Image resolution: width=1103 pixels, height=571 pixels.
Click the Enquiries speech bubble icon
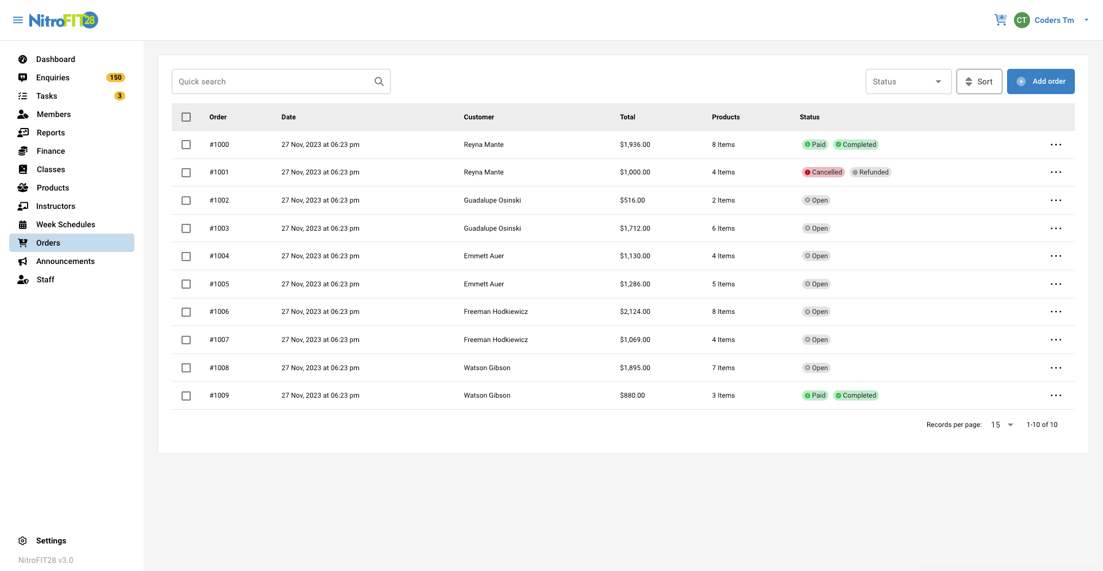tap(22, 77)
